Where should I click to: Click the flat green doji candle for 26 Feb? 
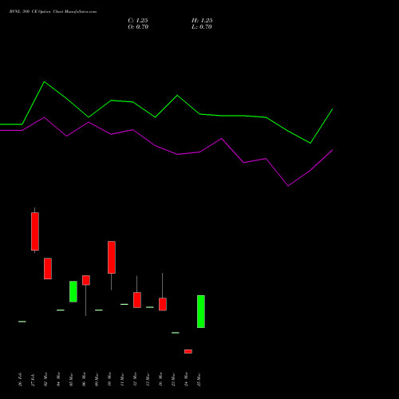(x=22, y=322)
